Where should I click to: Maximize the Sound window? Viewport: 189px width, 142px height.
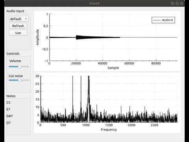coord(177,4)
